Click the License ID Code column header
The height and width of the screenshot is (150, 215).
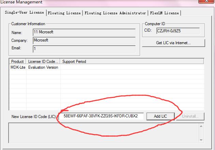[x=43, y=62]
